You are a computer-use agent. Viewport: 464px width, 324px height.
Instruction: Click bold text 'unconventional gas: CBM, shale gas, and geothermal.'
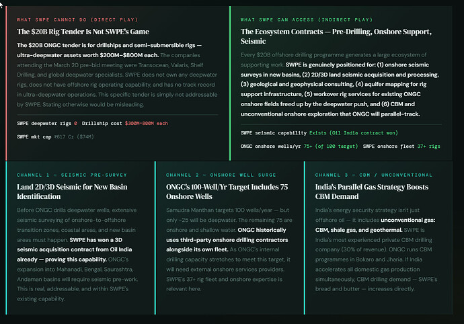[x=375, y=225]
